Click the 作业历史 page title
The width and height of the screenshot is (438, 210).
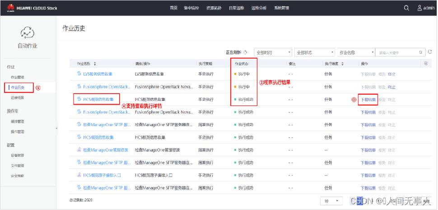click(x=74, y=28)
